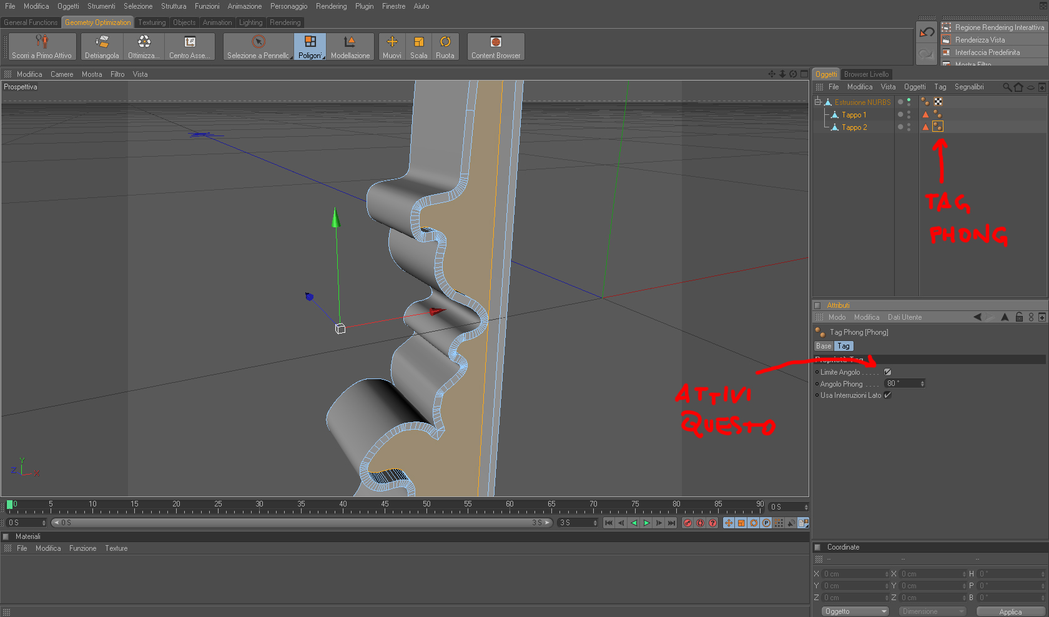Click the play forward button in timeline

647,523
